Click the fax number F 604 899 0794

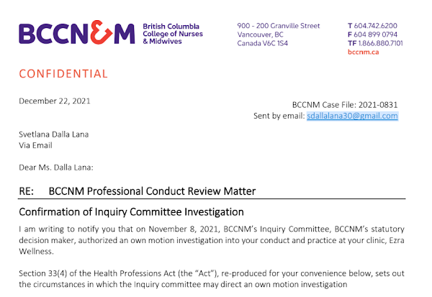coord(374,35)
